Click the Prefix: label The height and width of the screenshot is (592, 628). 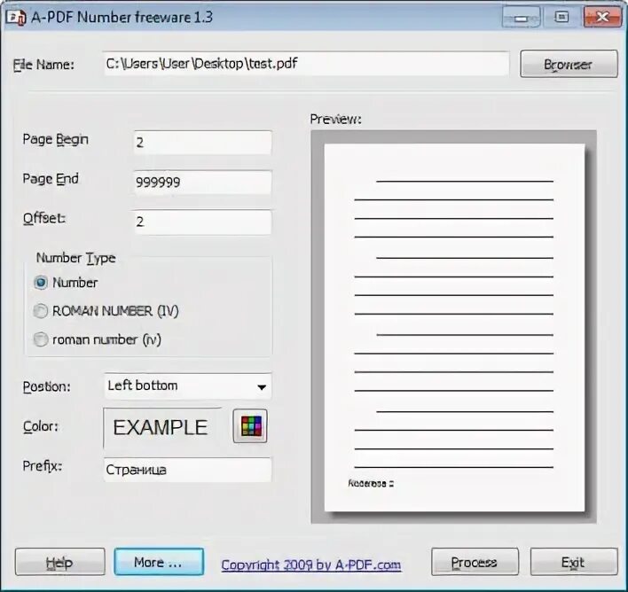point(43,466)
